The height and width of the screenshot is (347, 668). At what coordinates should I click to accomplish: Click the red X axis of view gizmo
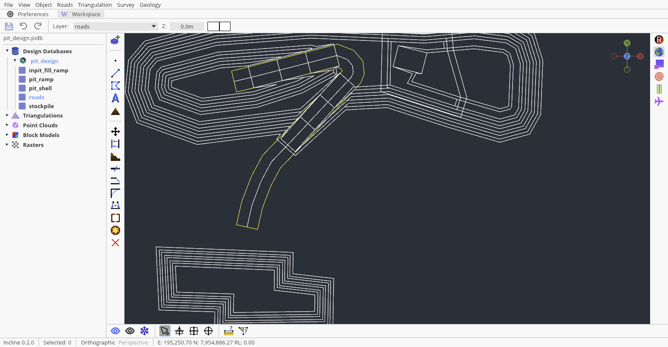pos(640,56)
